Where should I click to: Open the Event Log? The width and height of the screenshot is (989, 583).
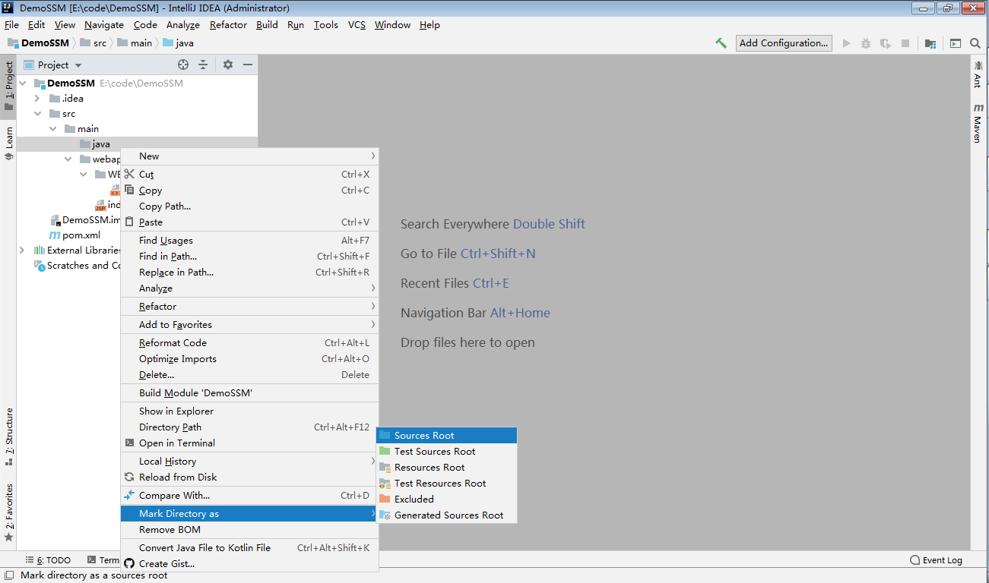pyautogui.click(x=936, y=560)
